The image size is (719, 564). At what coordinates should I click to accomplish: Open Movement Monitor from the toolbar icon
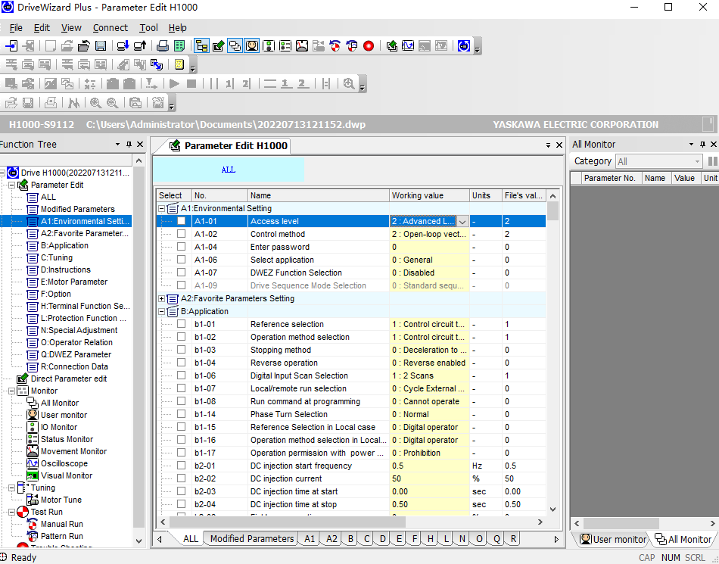(302, 46)
